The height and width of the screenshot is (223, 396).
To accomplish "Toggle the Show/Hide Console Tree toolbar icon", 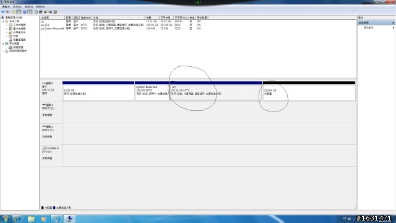I will point(19,12).
